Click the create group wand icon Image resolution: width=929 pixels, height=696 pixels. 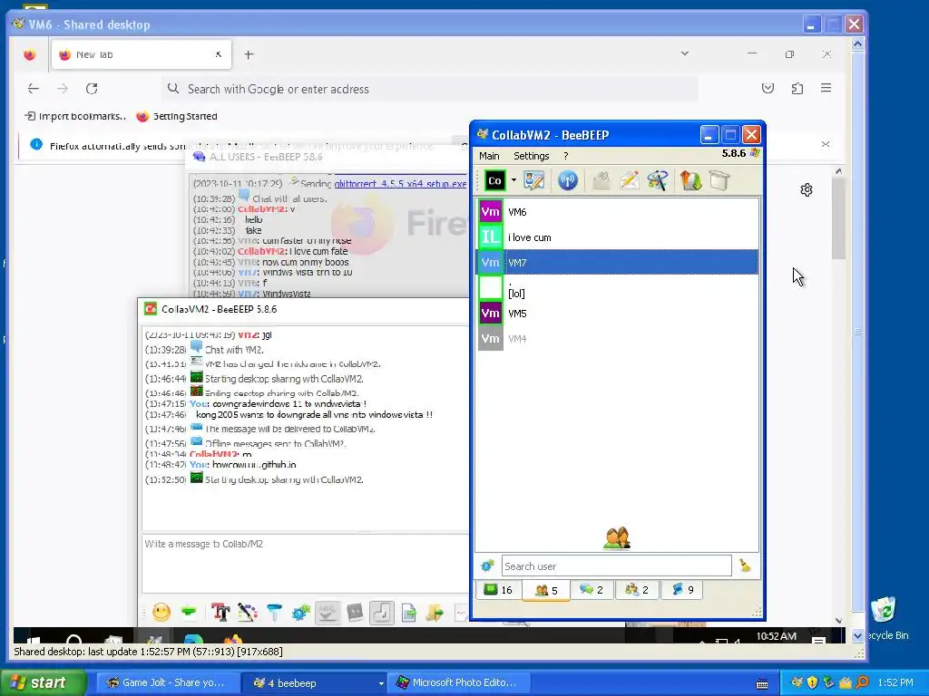tap(657, 180)
